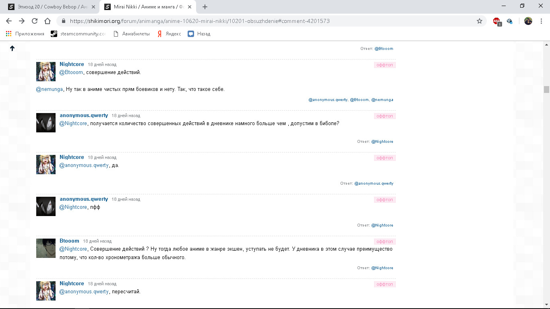This screenshot has height=309, width=550.
Task: Open the Chrome profile avatar
Action: (528, 21)
